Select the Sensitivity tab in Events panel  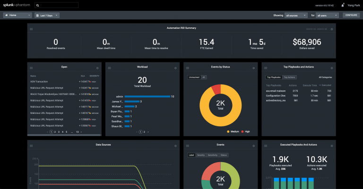pyautogui.click(x=213, y=155)
